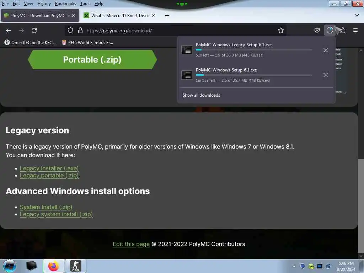Viewport: 364px width, 273px height.
Task: Click the forward navigation arrow
Action: (x=21, y=31)
